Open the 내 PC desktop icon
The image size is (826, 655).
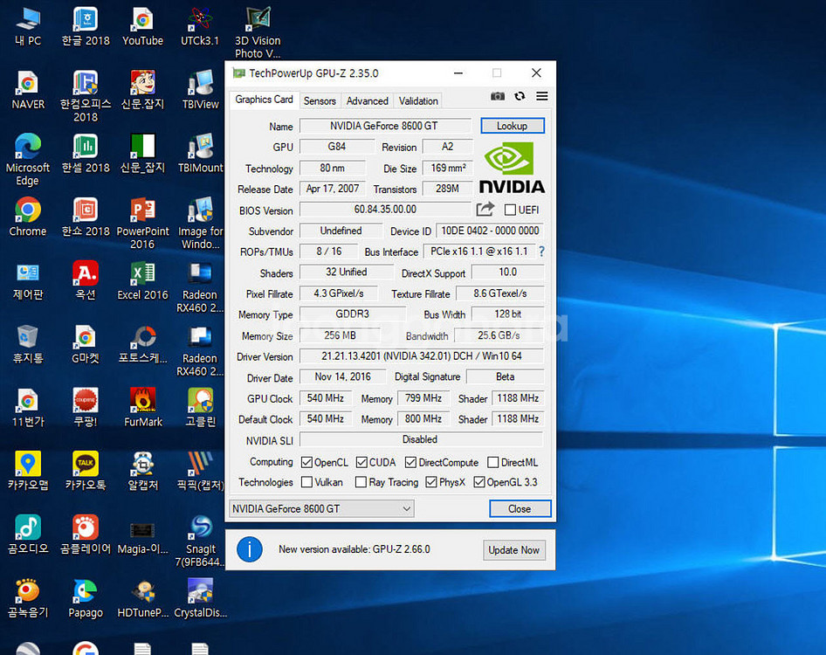(28, 26)
